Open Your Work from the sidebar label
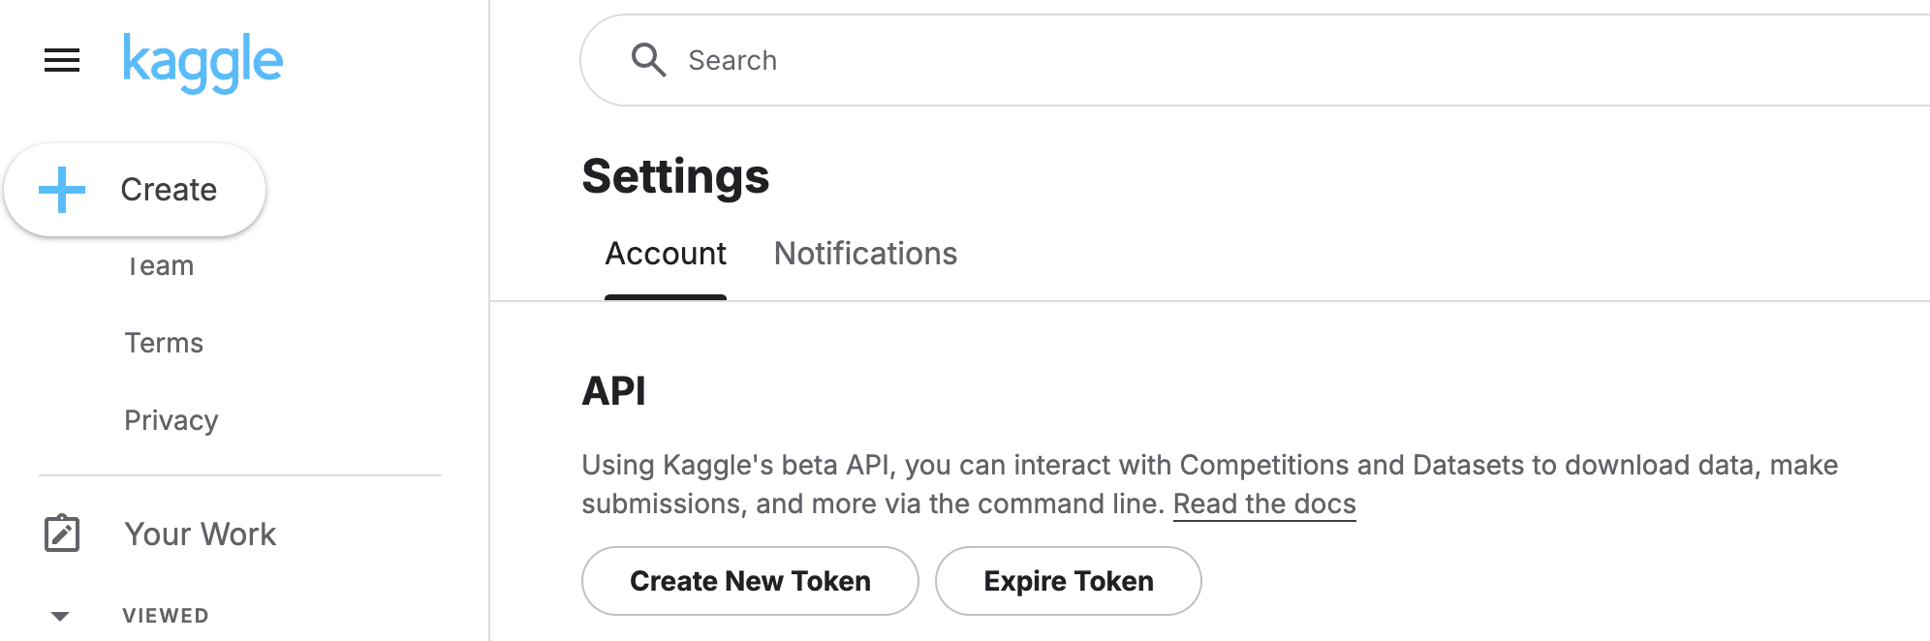 tap(201, 534)
